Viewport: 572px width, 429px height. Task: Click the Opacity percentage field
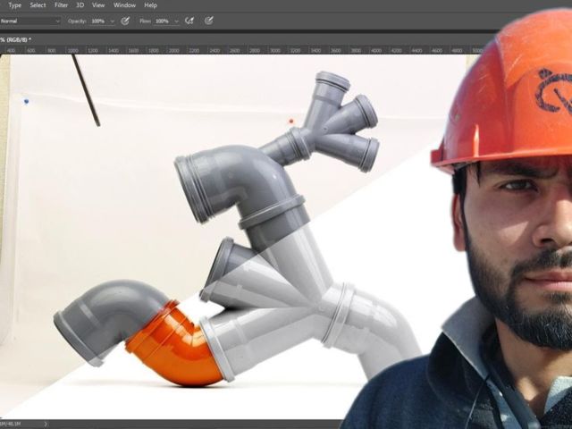(x=97, y=21)
